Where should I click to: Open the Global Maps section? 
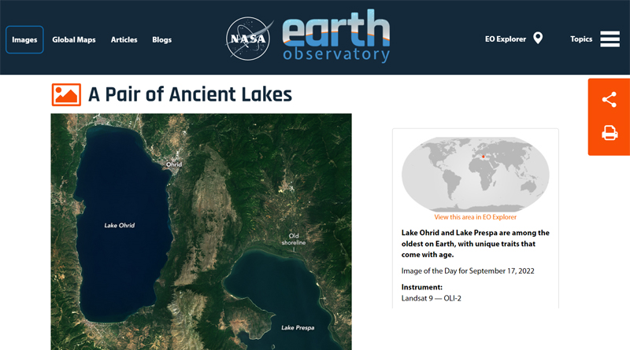[x=74, y=40]
